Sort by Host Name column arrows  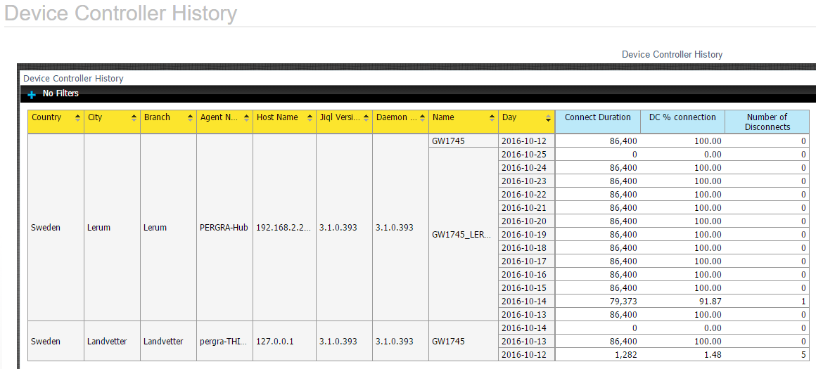(310, 118)
